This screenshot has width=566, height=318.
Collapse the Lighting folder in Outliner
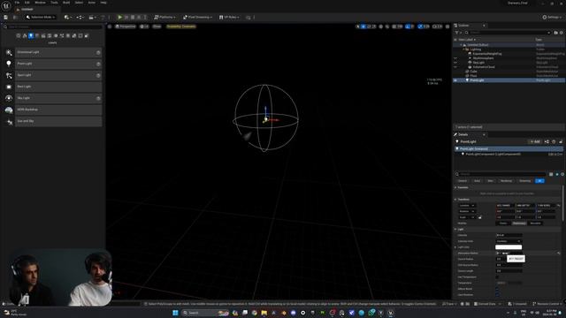pos(463,49)
